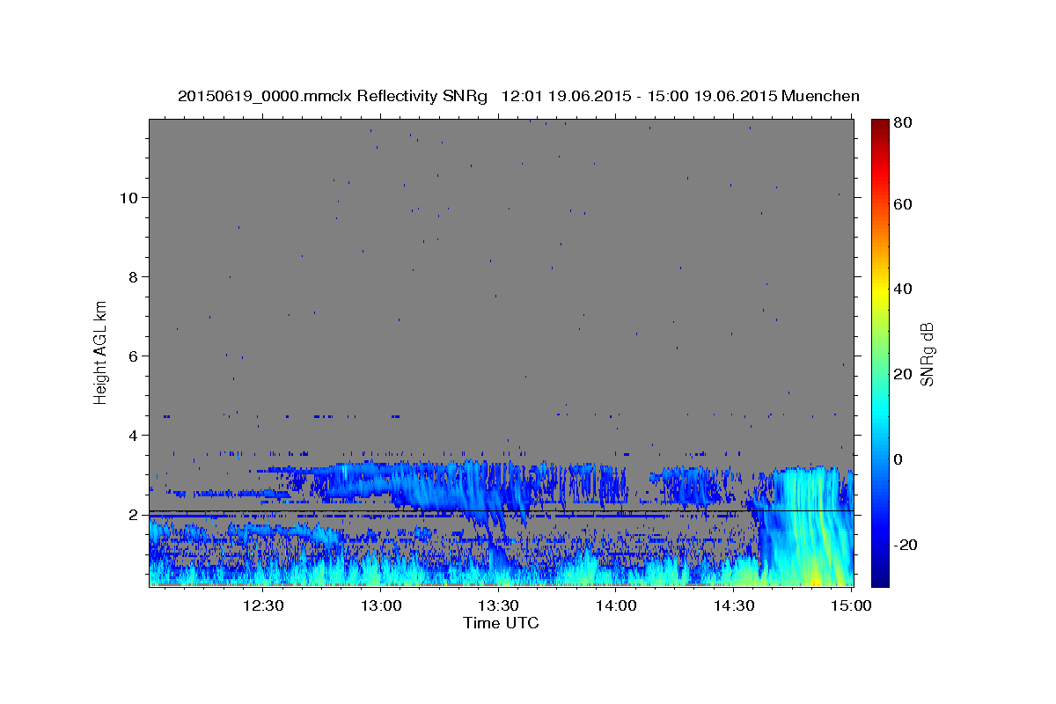Click the 14:00 time tick label

coord(616,605)
